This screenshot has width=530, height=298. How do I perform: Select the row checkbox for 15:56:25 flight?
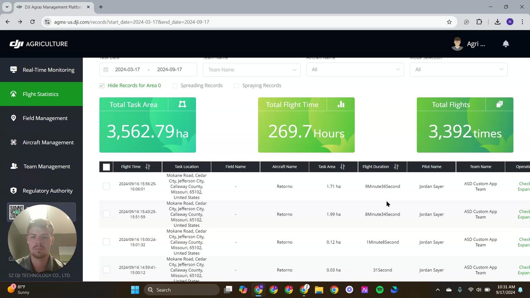click(x=106, y=186)
